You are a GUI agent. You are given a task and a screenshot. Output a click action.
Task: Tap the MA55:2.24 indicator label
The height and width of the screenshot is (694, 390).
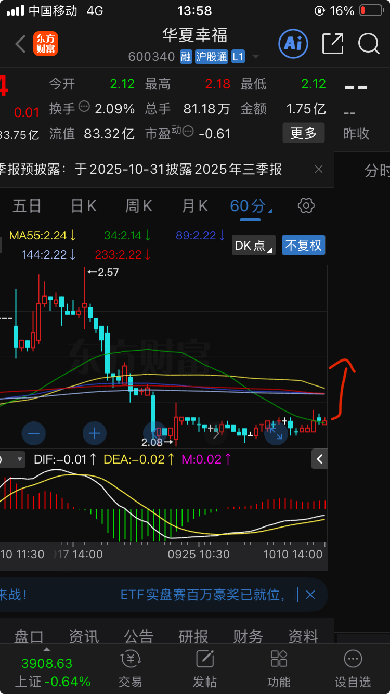(x=43, y=235)
